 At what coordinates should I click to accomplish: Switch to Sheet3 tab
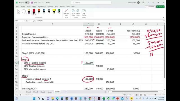(43, 92)
